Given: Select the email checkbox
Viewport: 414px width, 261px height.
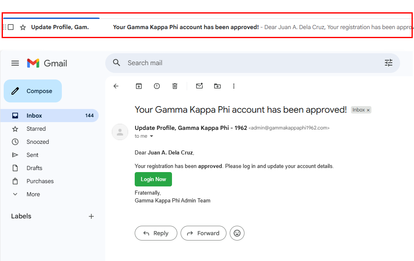Looking at the screenshot, I should tap(11, 27).
